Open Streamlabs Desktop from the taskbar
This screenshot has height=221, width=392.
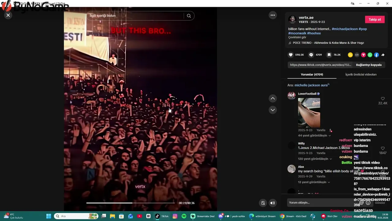coord(202,216)
